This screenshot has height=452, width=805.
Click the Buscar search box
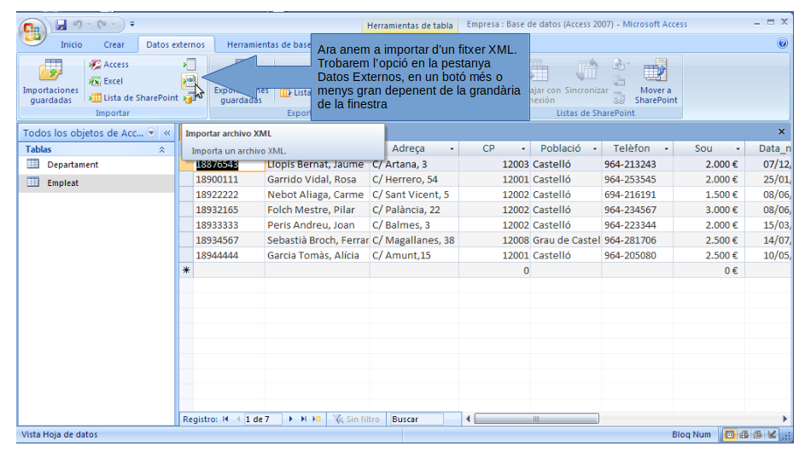[x=417, y=419]
